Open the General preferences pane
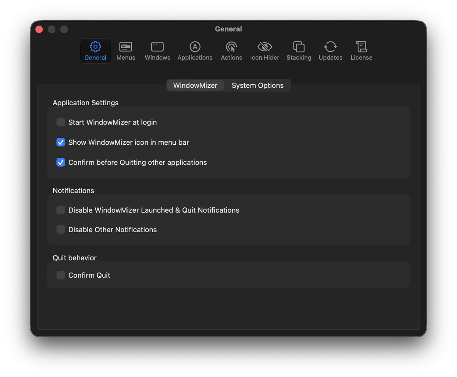 coord(95,51)
